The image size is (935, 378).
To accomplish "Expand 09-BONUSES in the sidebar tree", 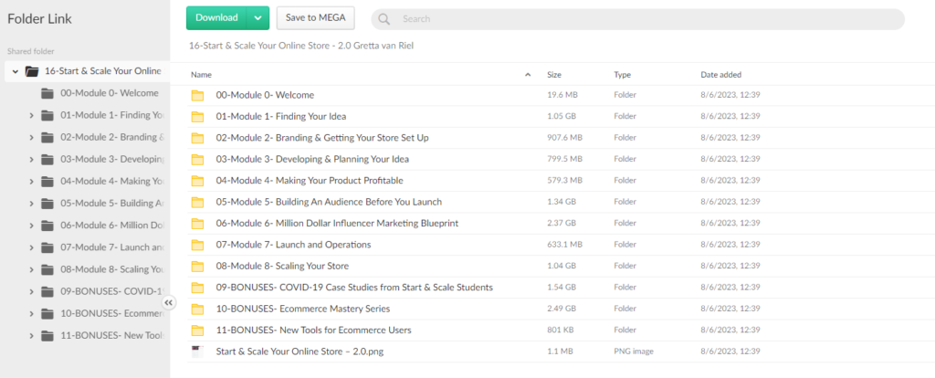I will [31, 291].
